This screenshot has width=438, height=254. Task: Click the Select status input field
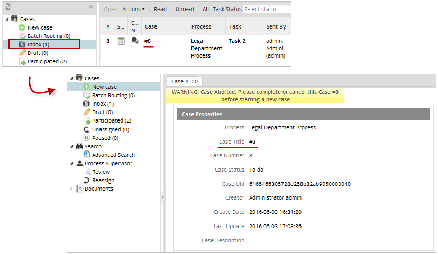266,9
